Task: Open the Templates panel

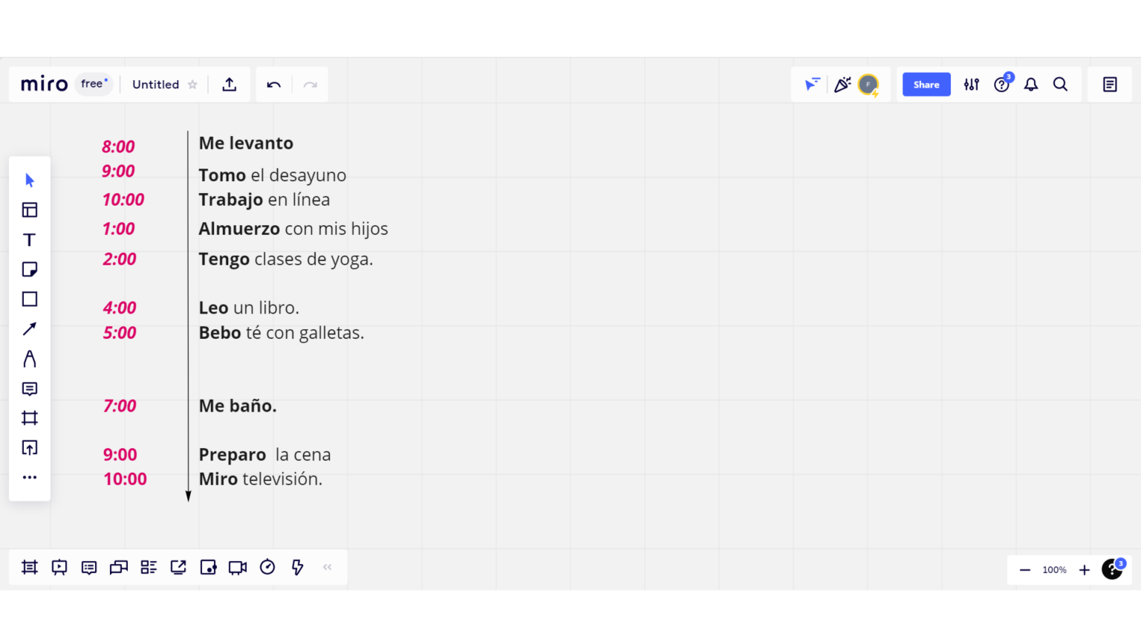Action: [x=30, y=210]
